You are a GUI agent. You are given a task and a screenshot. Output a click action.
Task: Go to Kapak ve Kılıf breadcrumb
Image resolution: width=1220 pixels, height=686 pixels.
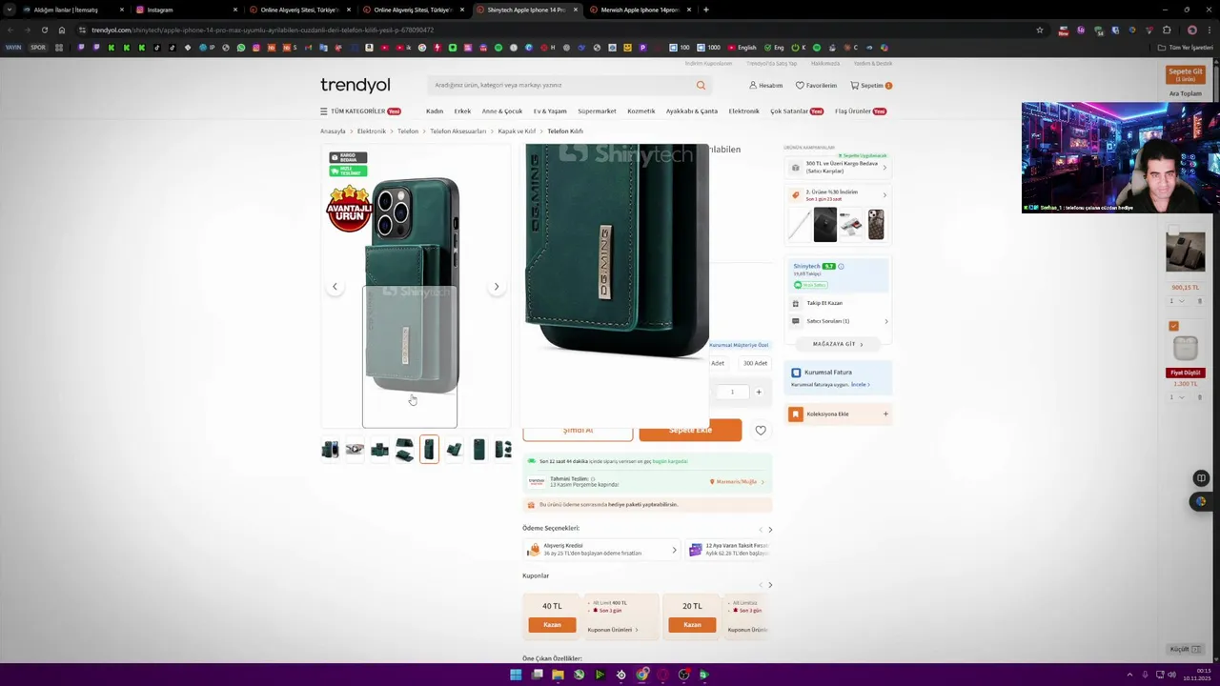[x=517, y=131]
